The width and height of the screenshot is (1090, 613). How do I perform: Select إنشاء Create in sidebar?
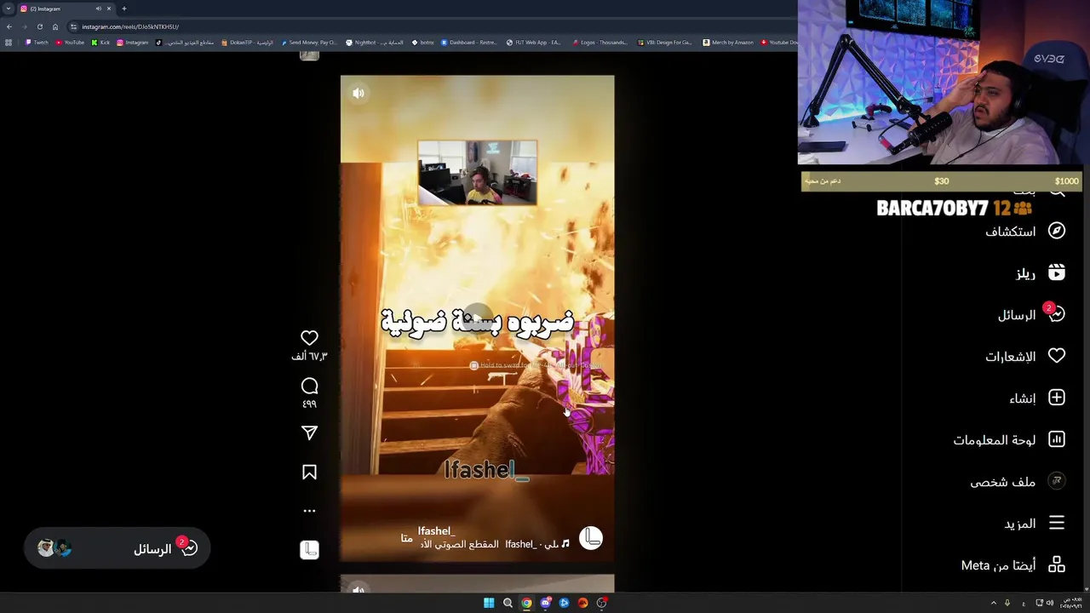1023,398
